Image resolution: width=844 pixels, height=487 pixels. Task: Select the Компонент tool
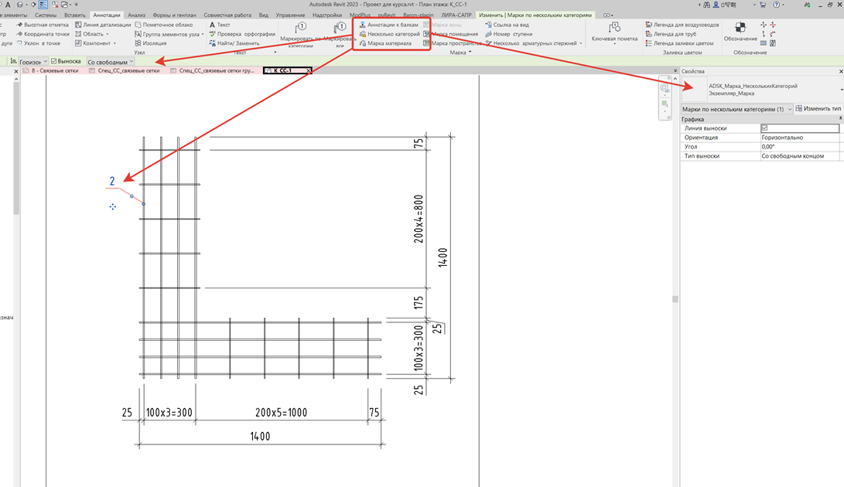pos(95,43)
